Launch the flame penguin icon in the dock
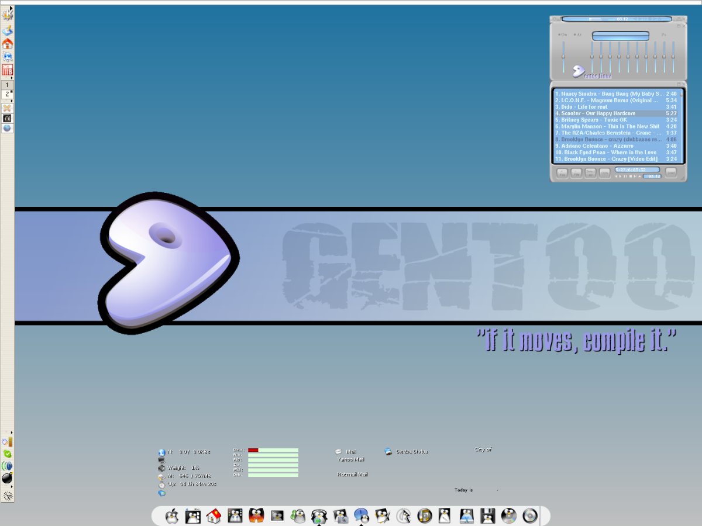702x526 pixels. click(x=256, y=516)
